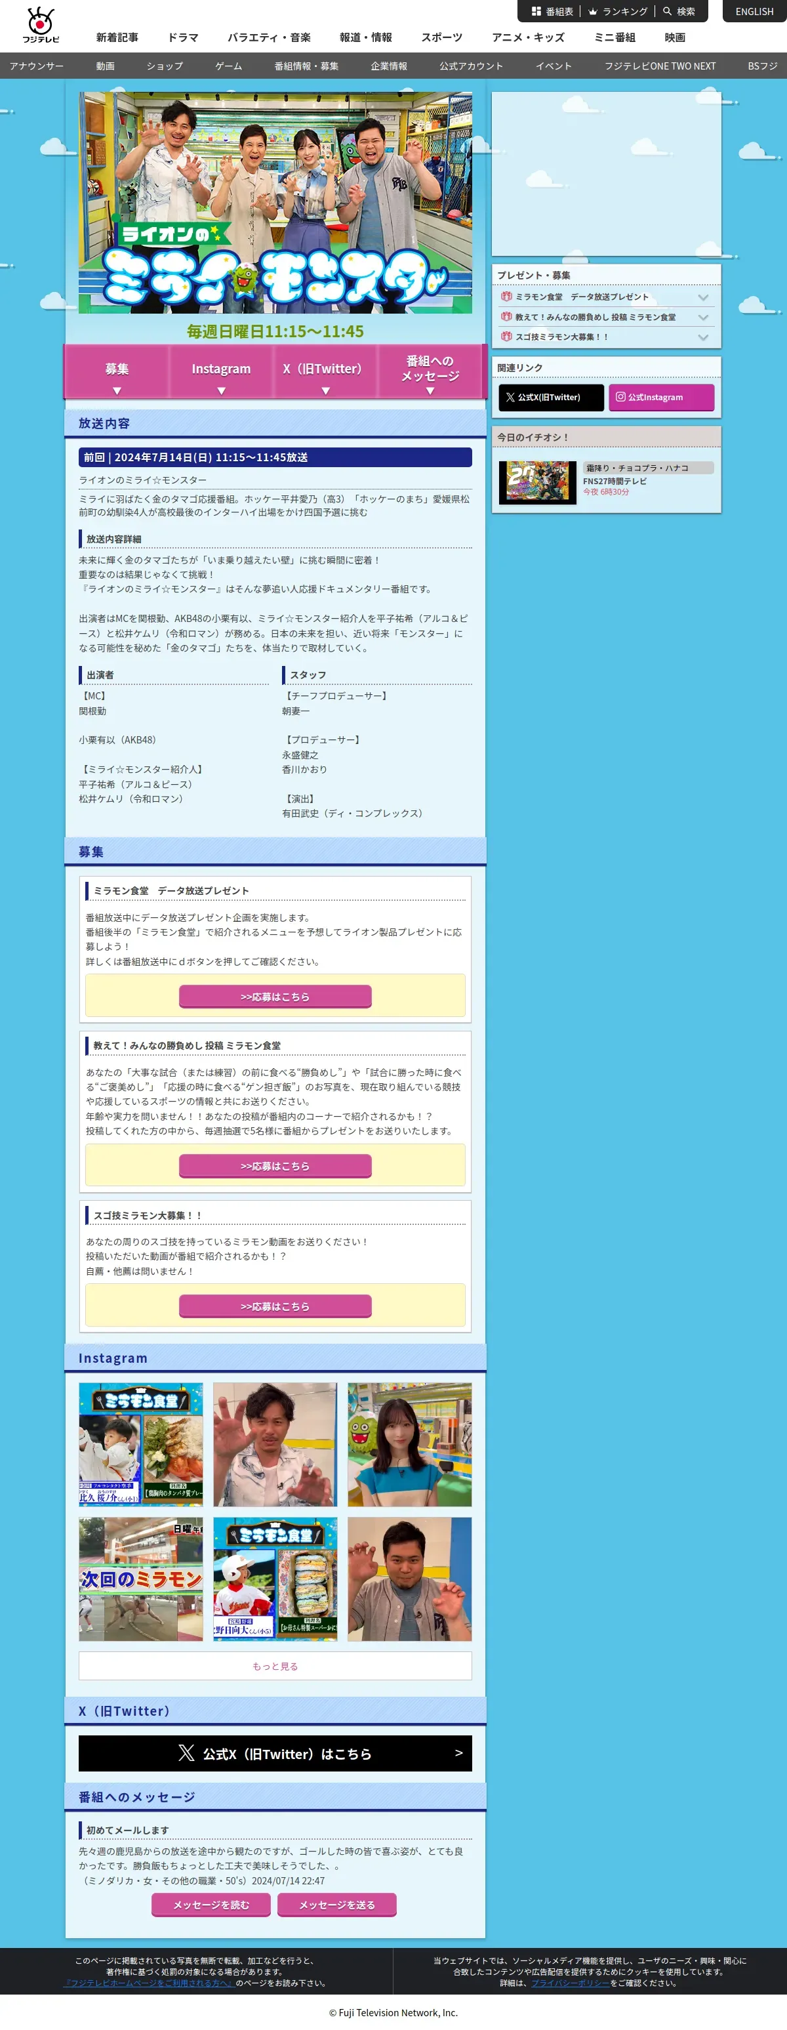Expand ミラモン食堂 データ放送プレゼント sidebar item

pyautogui.click(x=606, y=297)
